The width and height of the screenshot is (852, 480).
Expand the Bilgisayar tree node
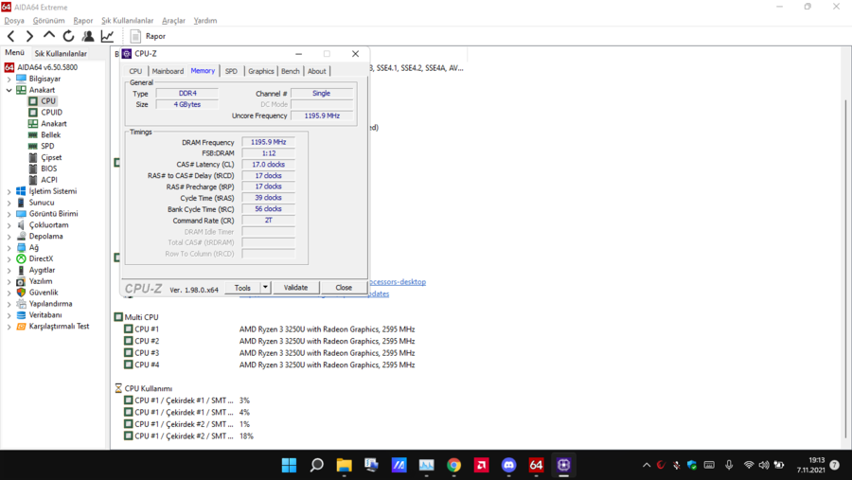click(9, 79)
